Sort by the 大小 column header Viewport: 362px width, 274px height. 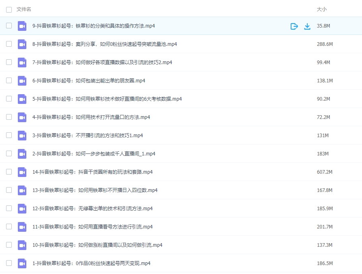pyautogui.click(x=321, y=9)
